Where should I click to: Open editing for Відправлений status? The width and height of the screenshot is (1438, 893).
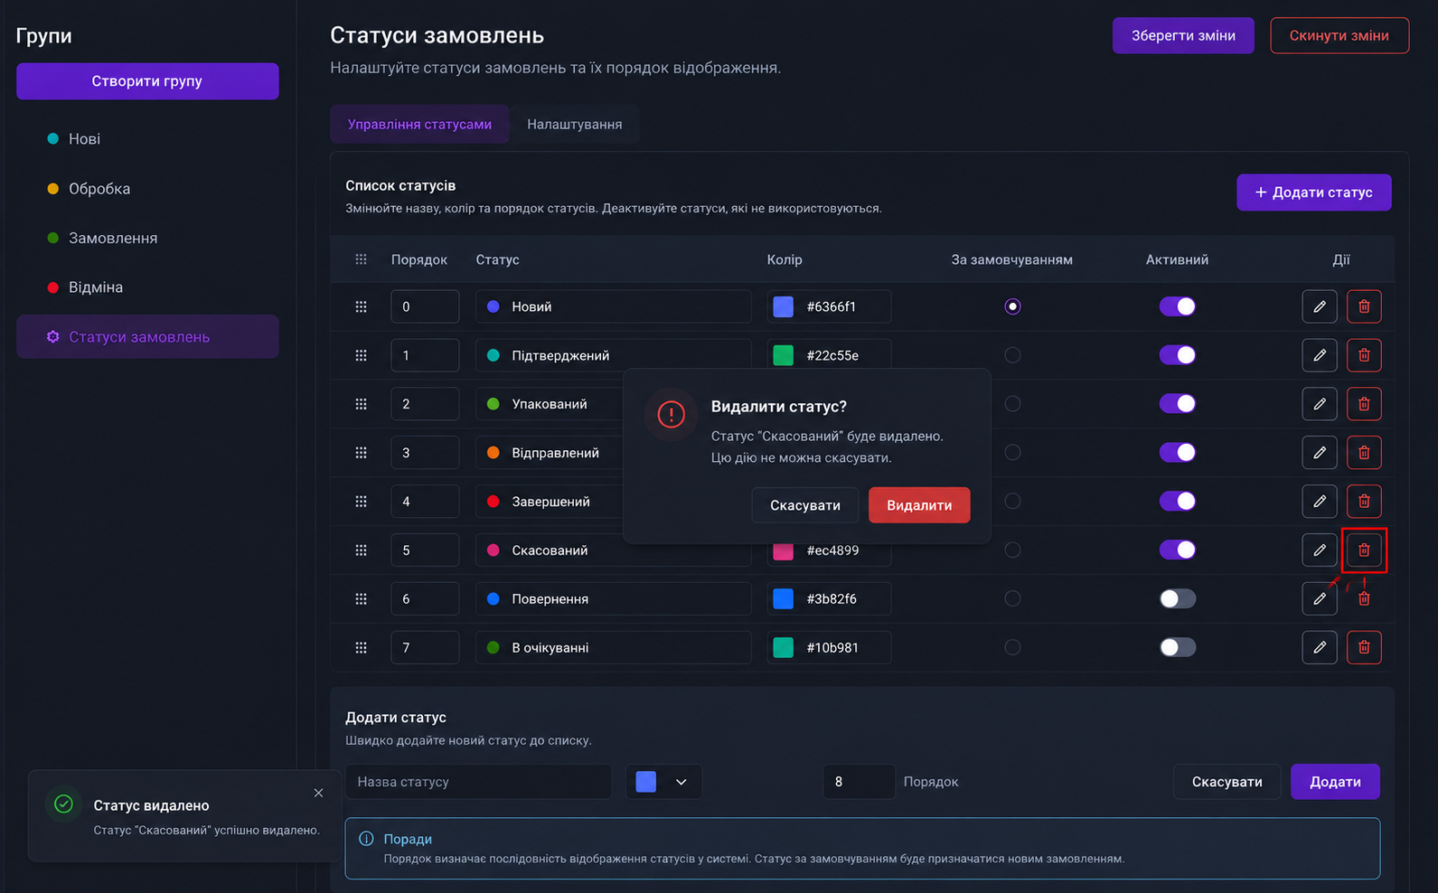point(1320,452)
